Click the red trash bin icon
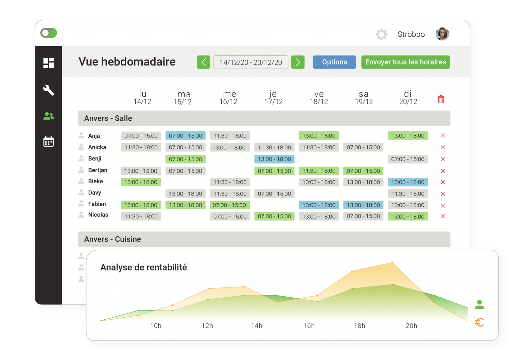The height and width of the screenshot is (355, 522). point(441,99)
